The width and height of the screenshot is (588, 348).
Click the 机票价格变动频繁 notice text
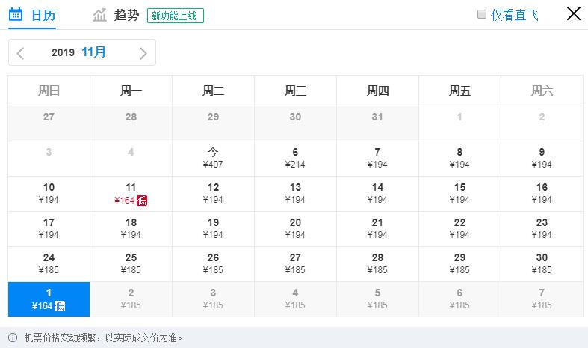point(104,338)
